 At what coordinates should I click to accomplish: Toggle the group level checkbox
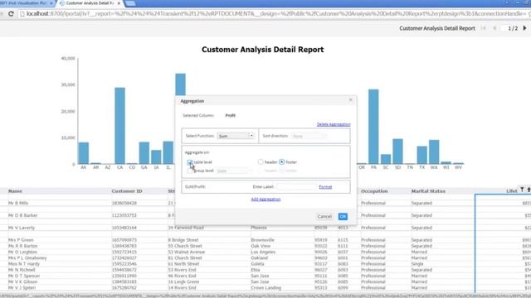tap(190, 171)
